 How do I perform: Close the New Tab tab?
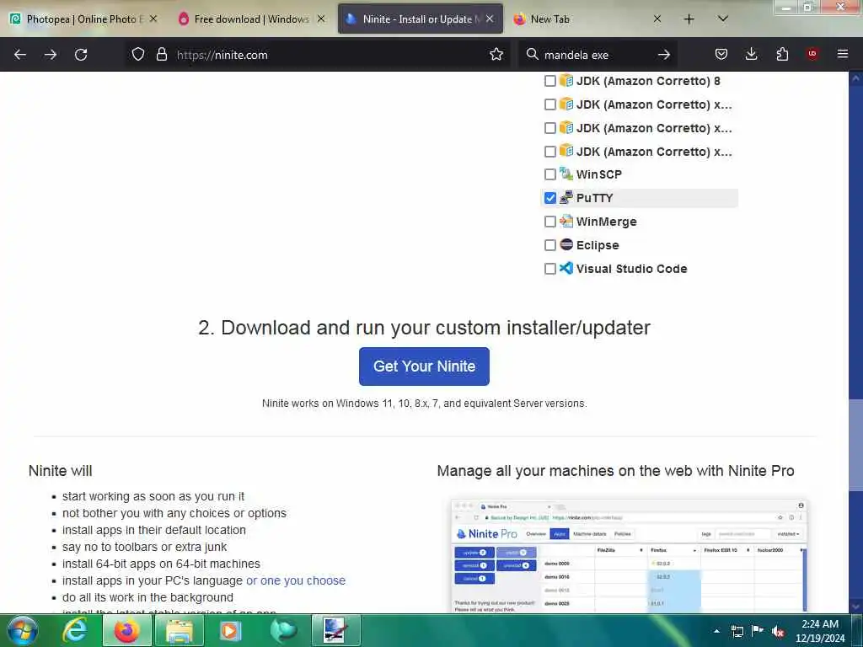657,19
